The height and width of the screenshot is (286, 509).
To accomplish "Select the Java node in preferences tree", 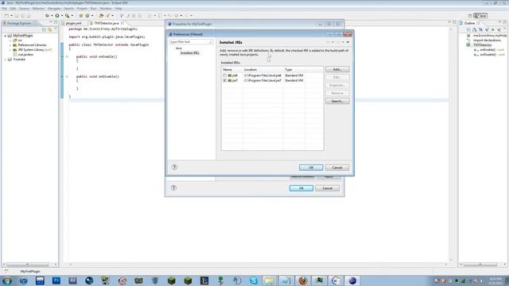I will [178, 48].
